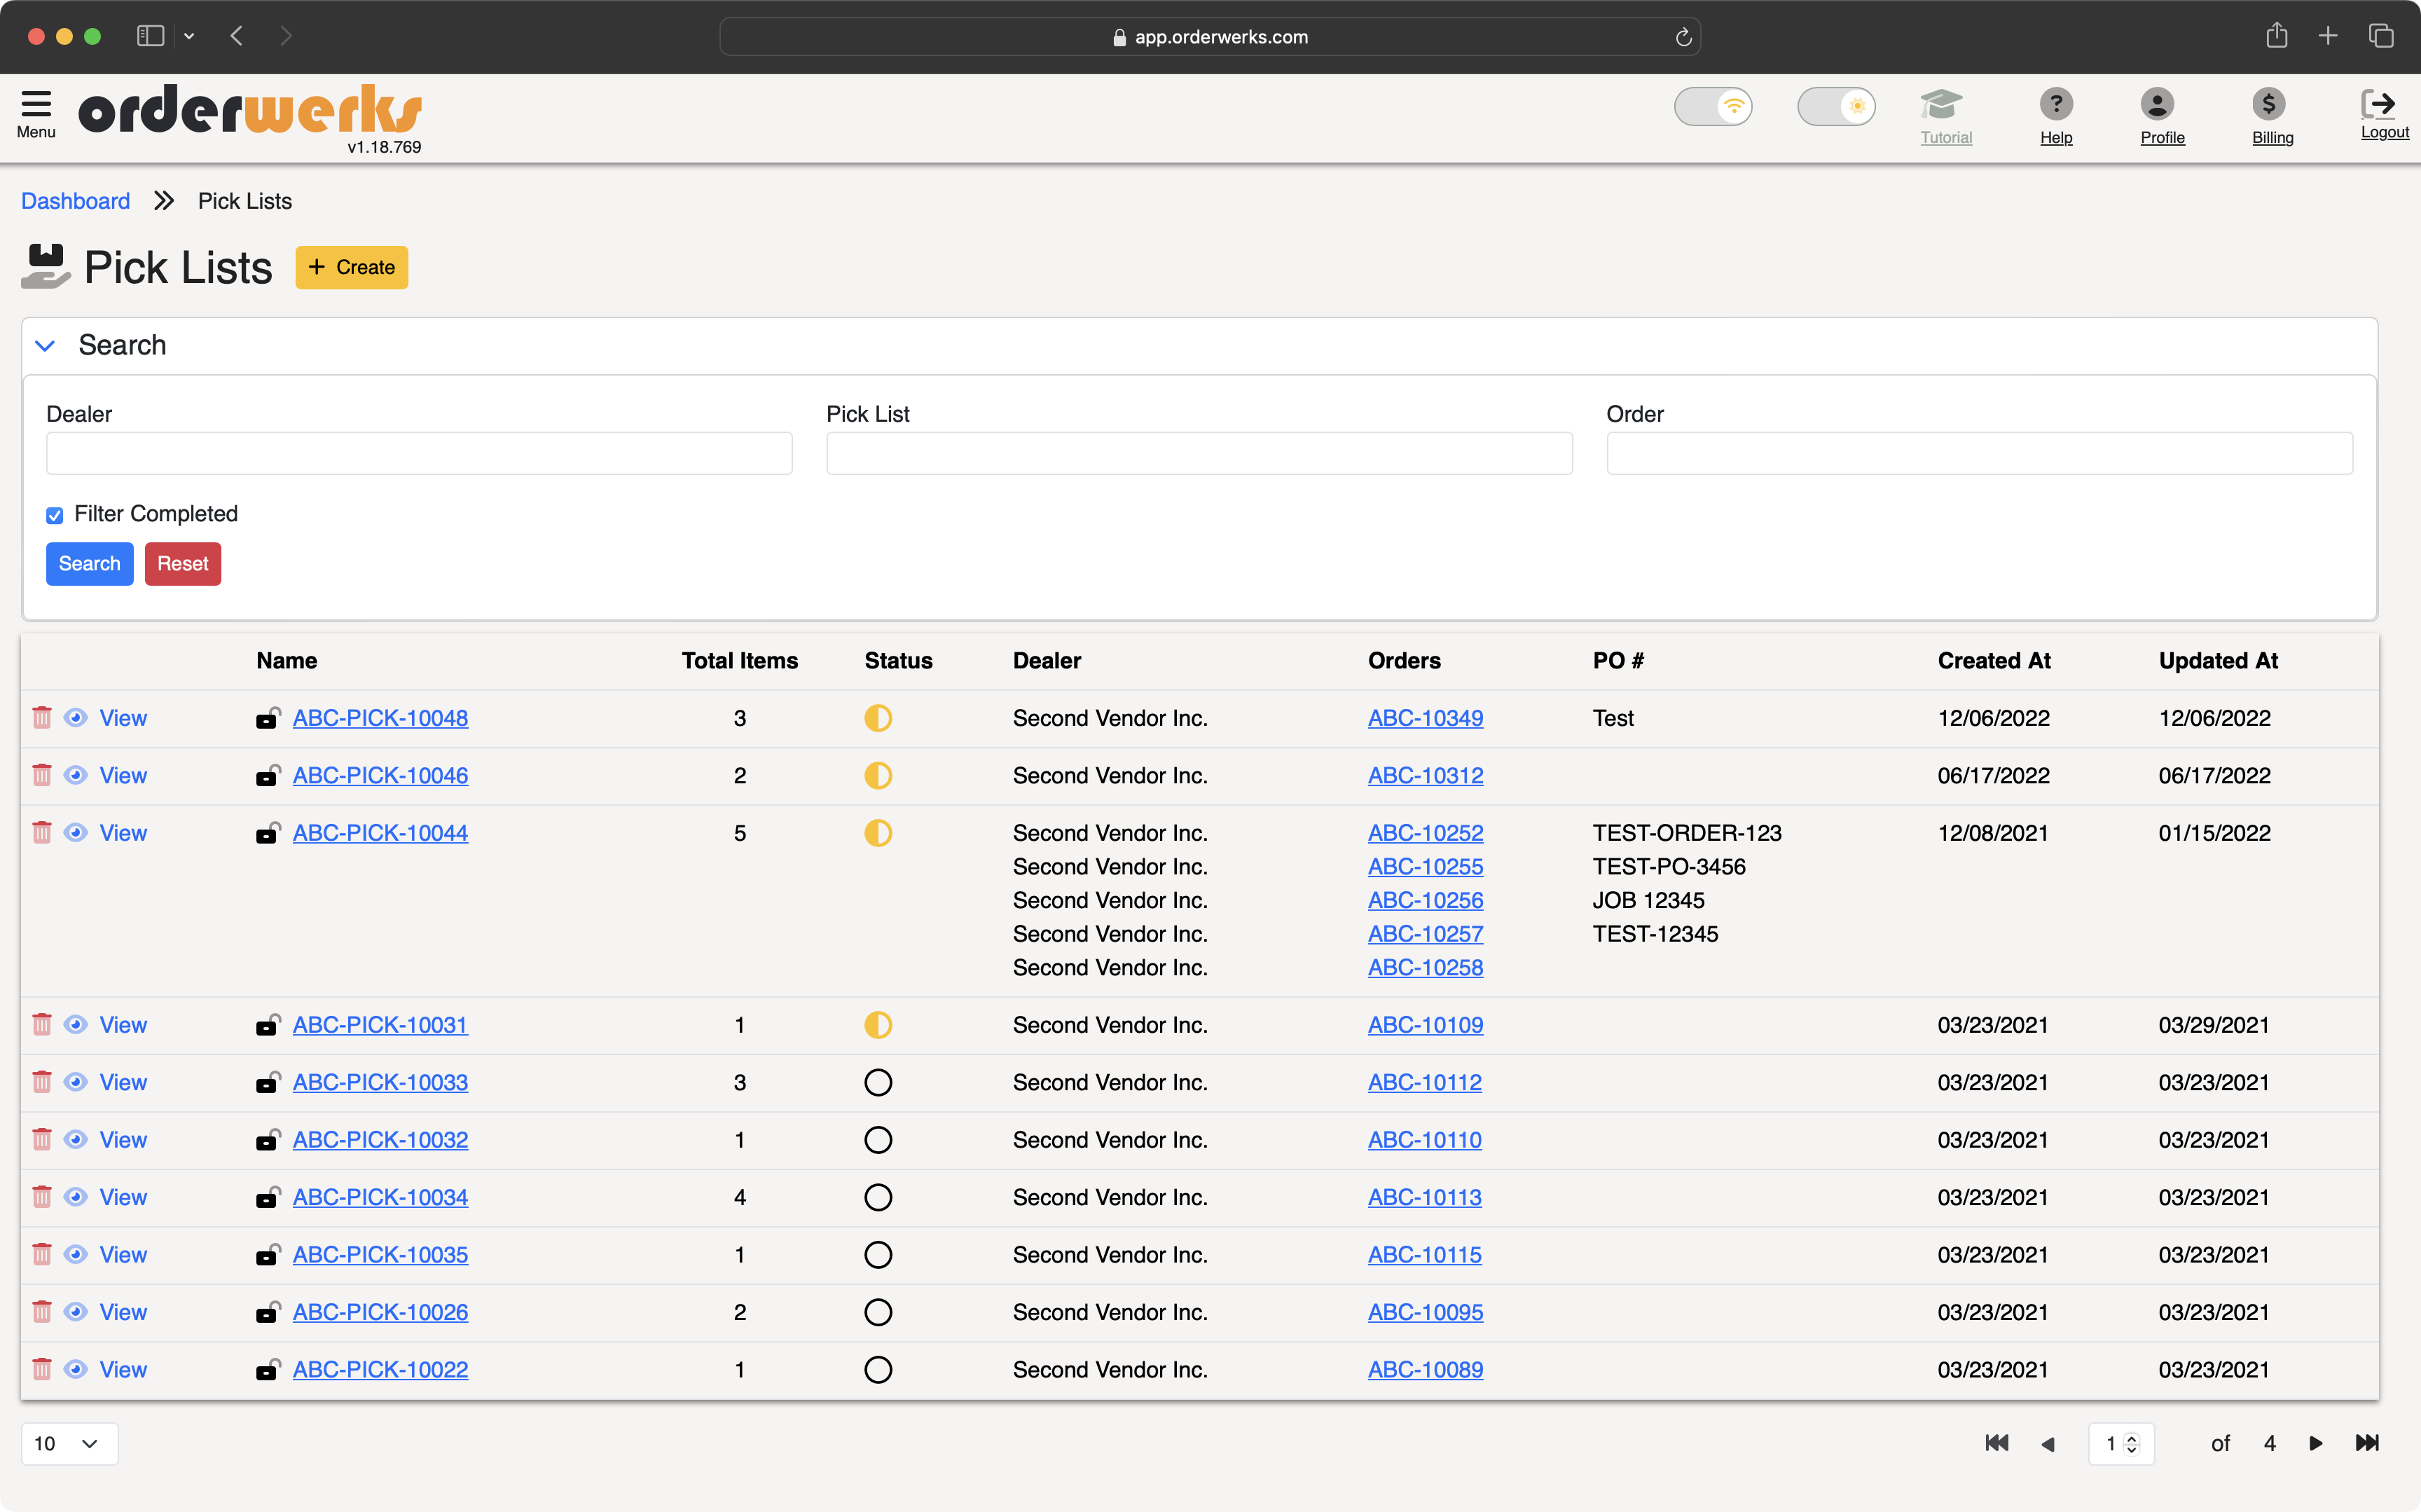Click the Create pick list button
2421x1512 pixels.
click(352, 267)
